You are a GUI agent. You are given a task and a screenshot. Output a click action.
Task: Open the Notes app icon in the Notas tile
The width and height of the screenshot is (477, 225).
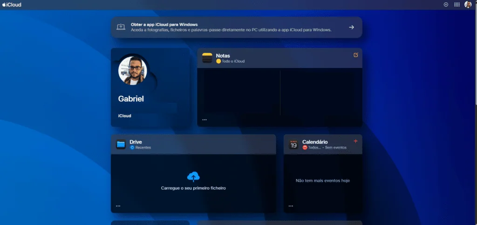coord(207,58)
